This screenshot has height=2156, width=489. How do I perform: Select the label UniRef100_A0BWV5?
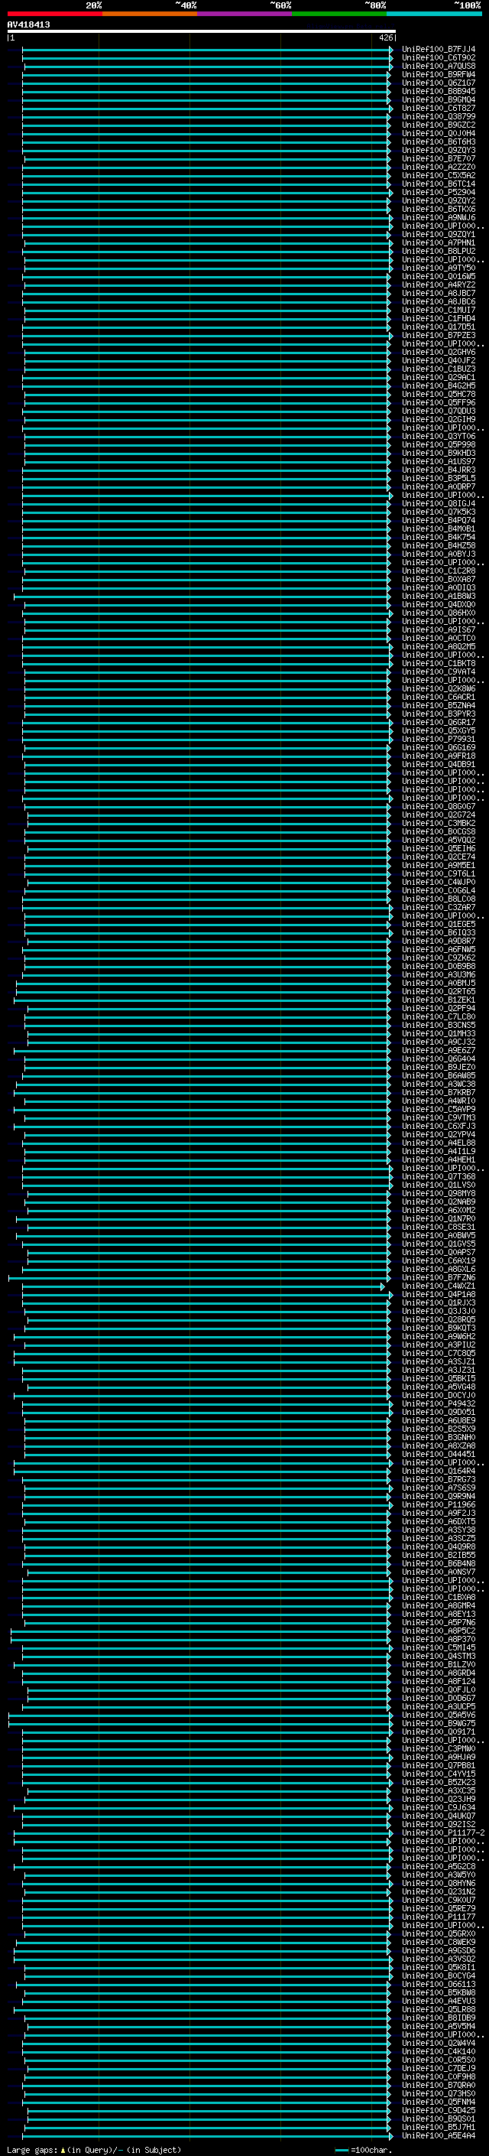[438, 1236]
